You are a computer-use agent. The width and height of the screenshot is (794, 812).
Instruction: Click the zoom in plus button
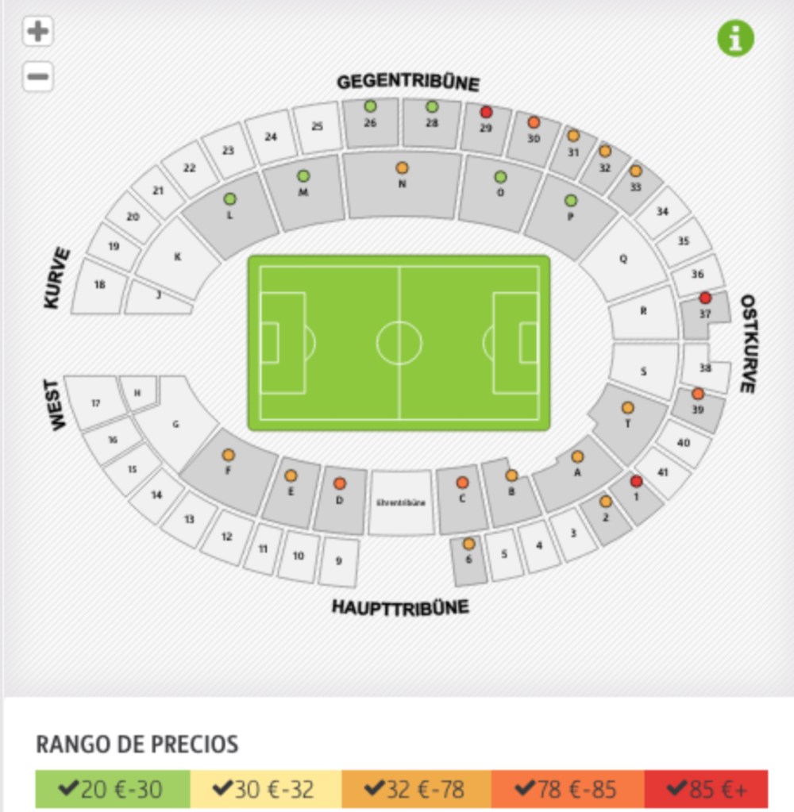click(x=37, y=32)
